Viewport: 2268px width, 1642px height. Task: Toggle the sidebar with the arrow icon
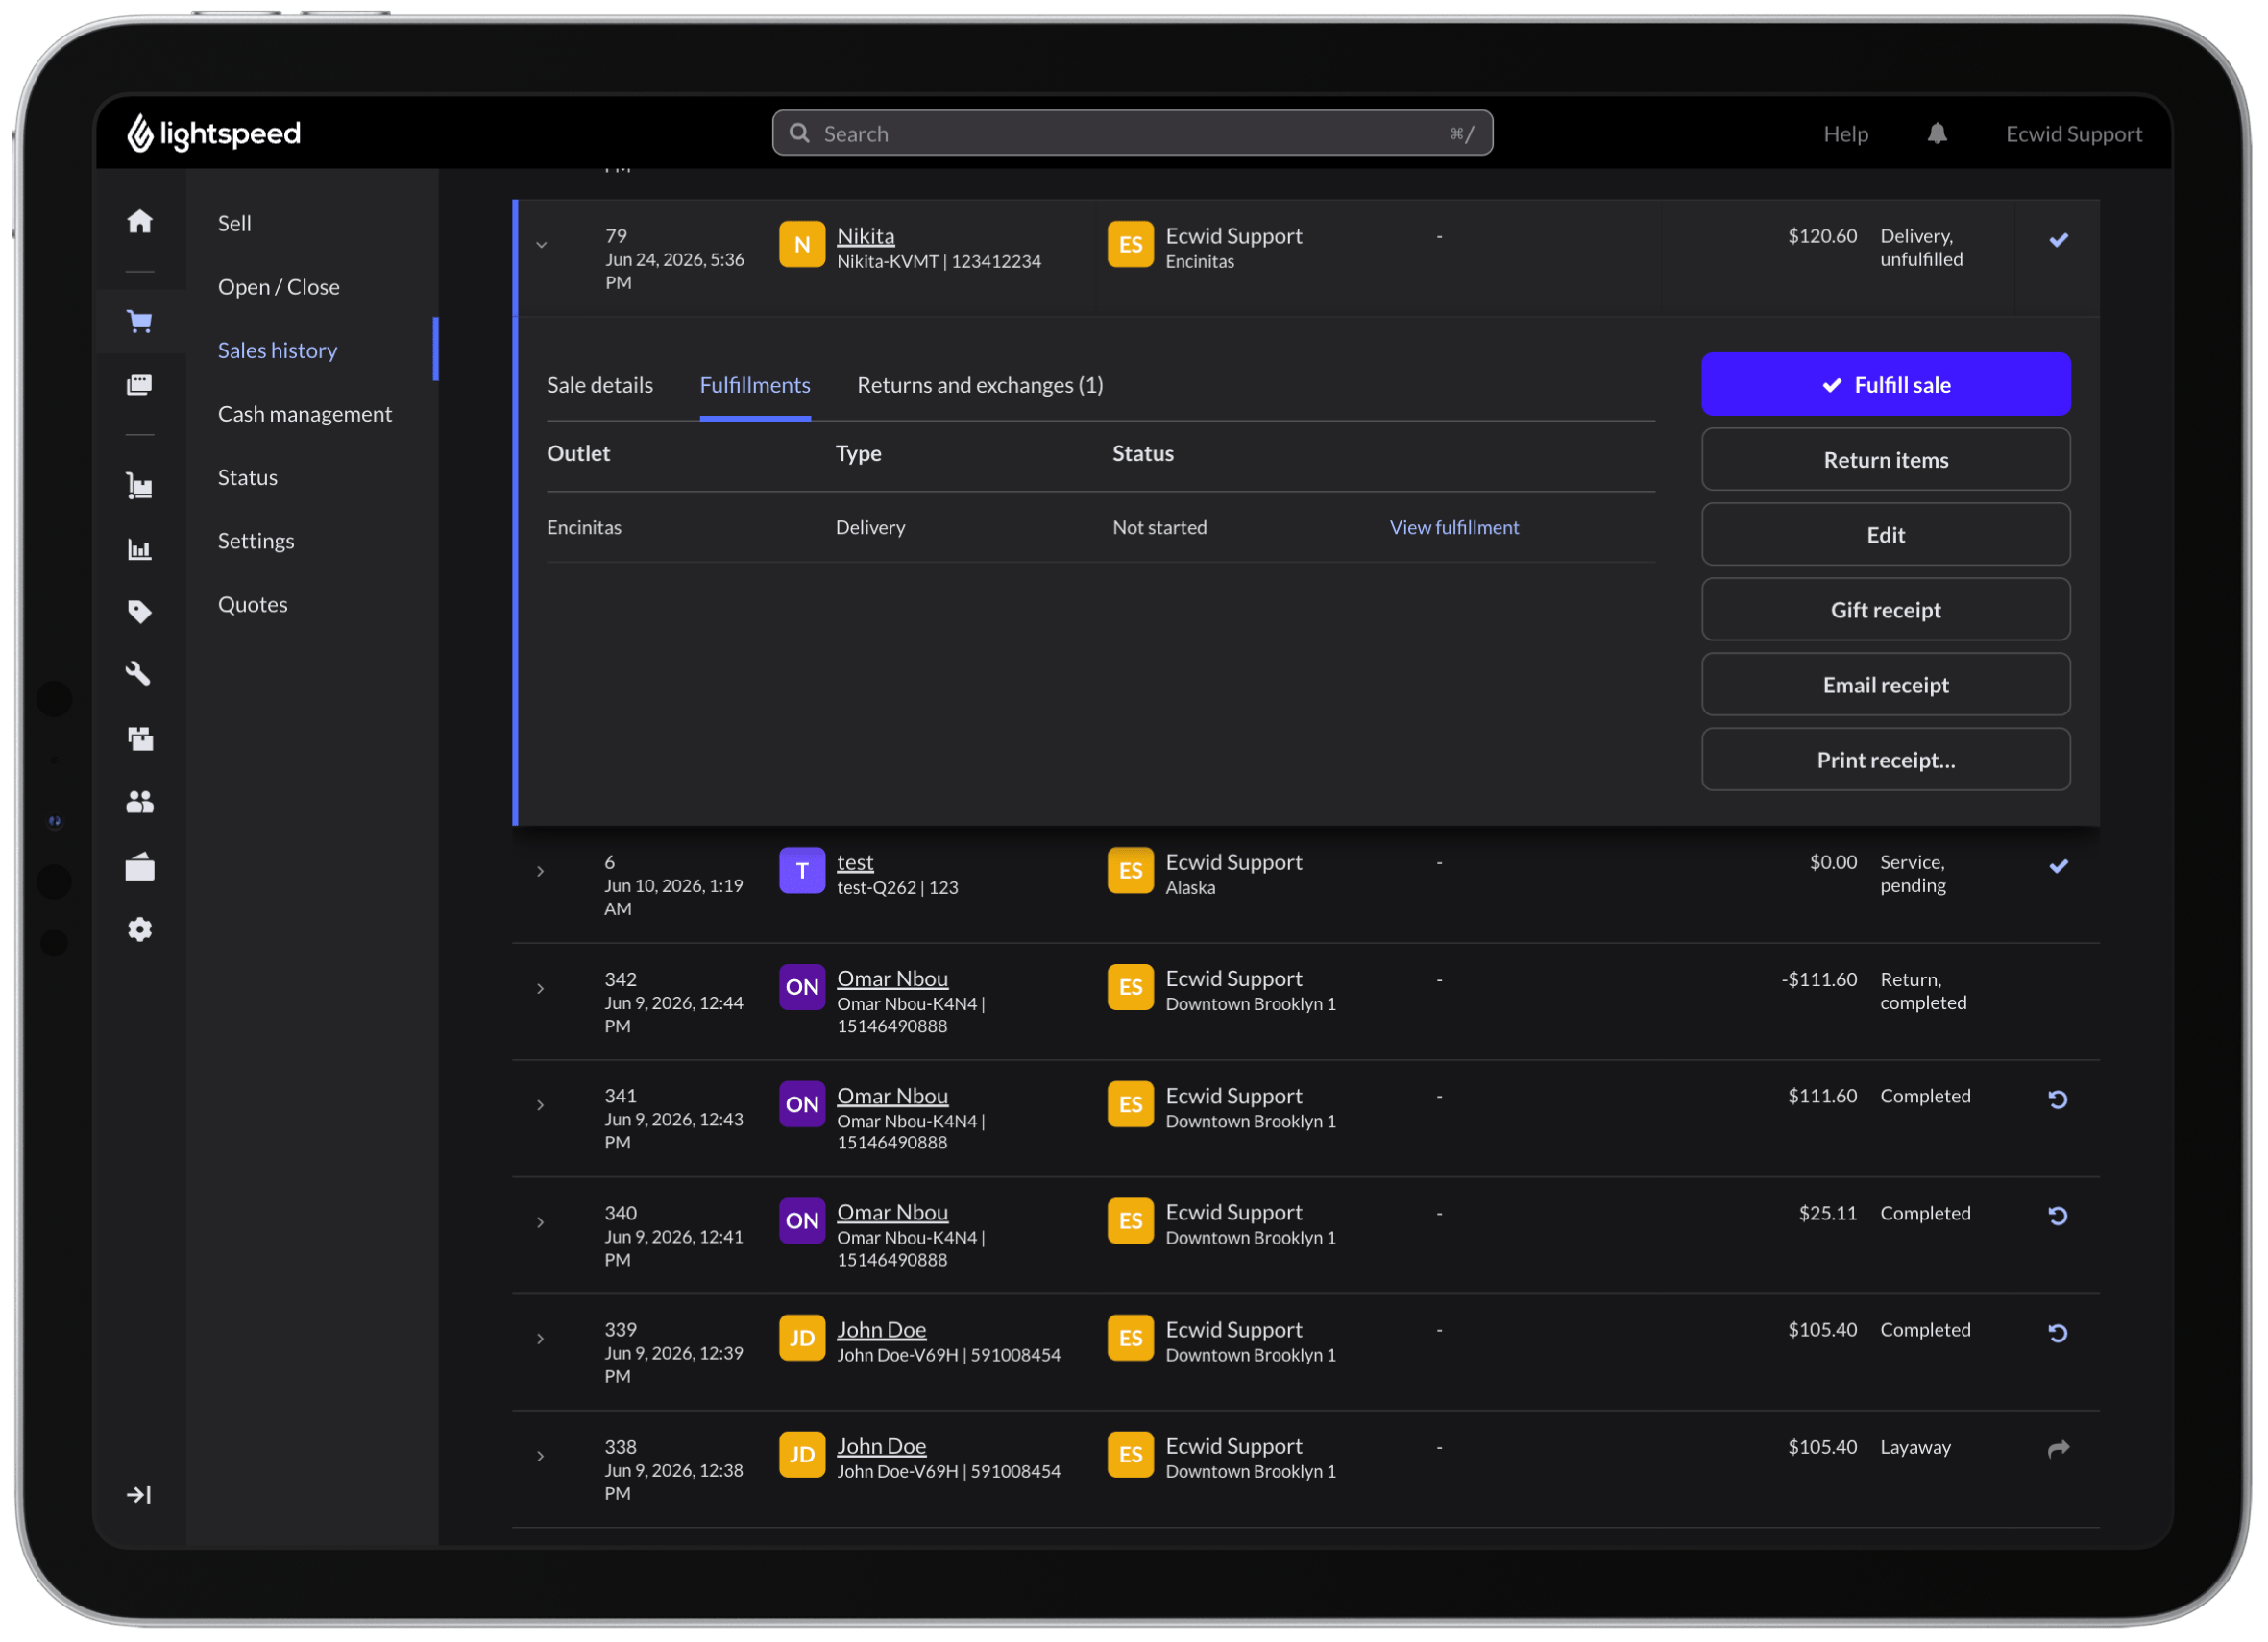tap(139, 1495)
